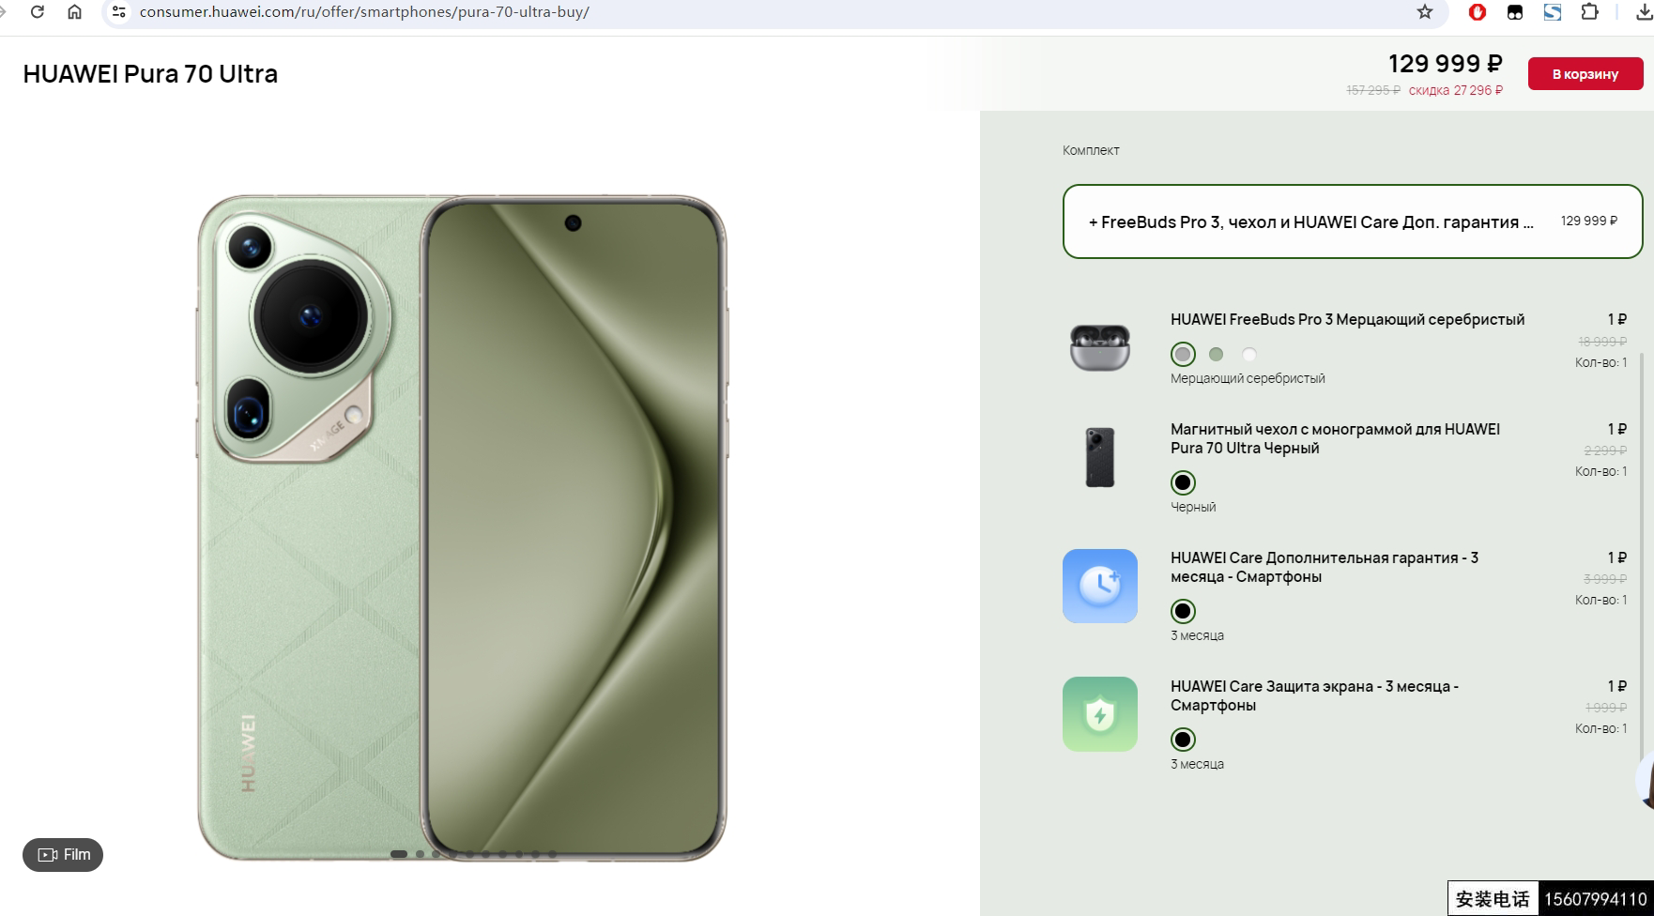Open site information icon in address bar
The height and width of the screenshot is (916, 1654).
[x=118, y=12]
